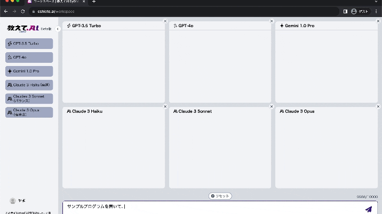Close the Claude 3 Haiku chat panel

(165, 106)
